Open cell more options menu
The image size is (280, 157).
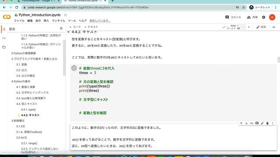click(x=273, y=123)
